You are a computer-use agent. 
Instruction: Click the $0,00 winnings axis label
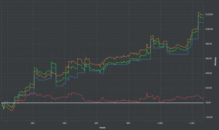tap(208, 103)
